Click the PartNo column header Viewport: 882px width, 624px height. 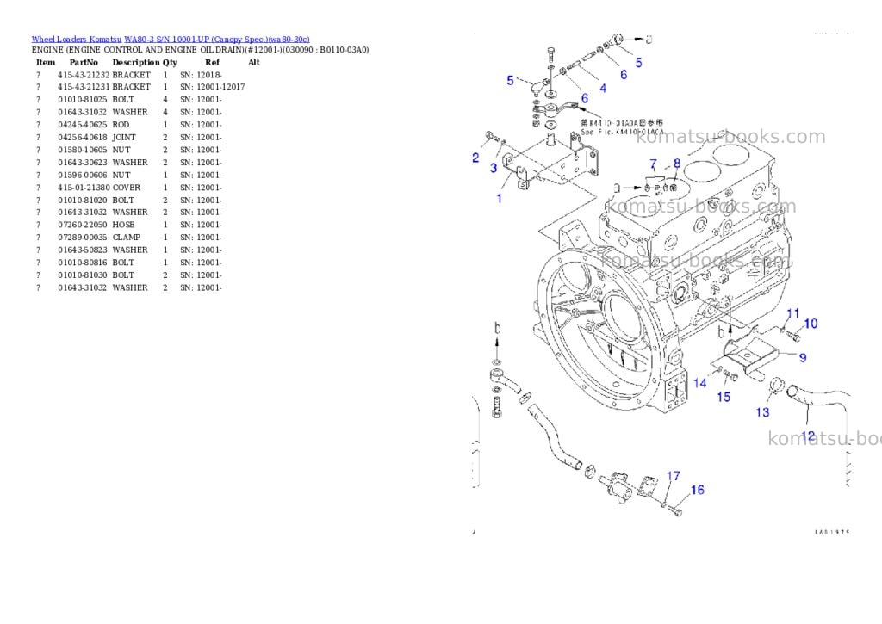click(84, 62)
